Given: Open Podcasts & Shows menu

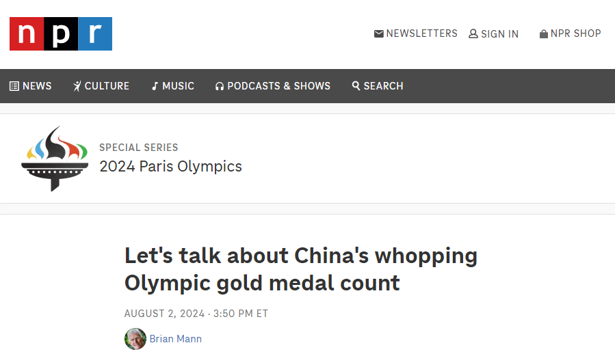Looking at the screenshot, I should (x=278, y=86).
